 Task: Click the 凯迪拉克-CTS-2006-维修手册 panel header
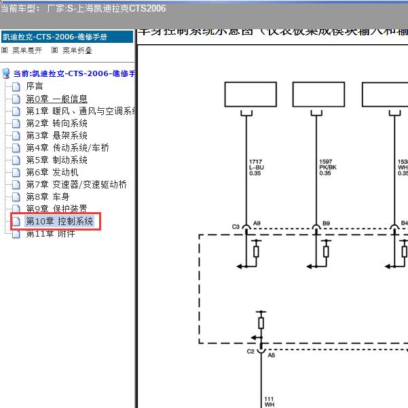pyautogui.click(x=67, y=37)
